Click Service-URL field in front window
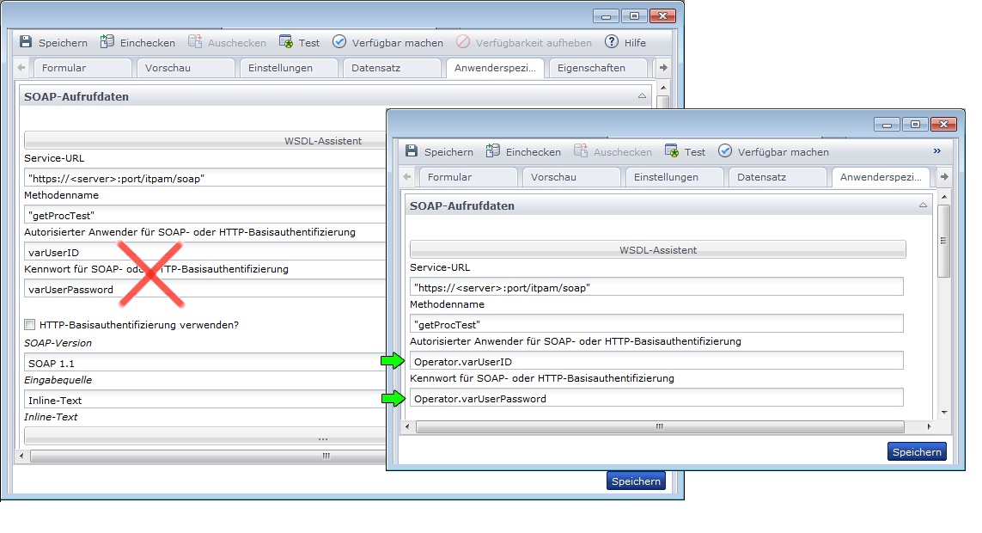This screenshot has width=982, height=533. tap(656, 287)
